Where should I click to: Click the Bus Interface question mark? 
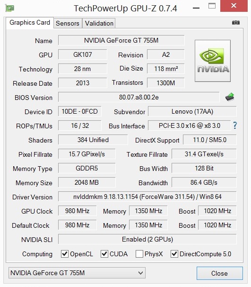(x=235, y=126)
